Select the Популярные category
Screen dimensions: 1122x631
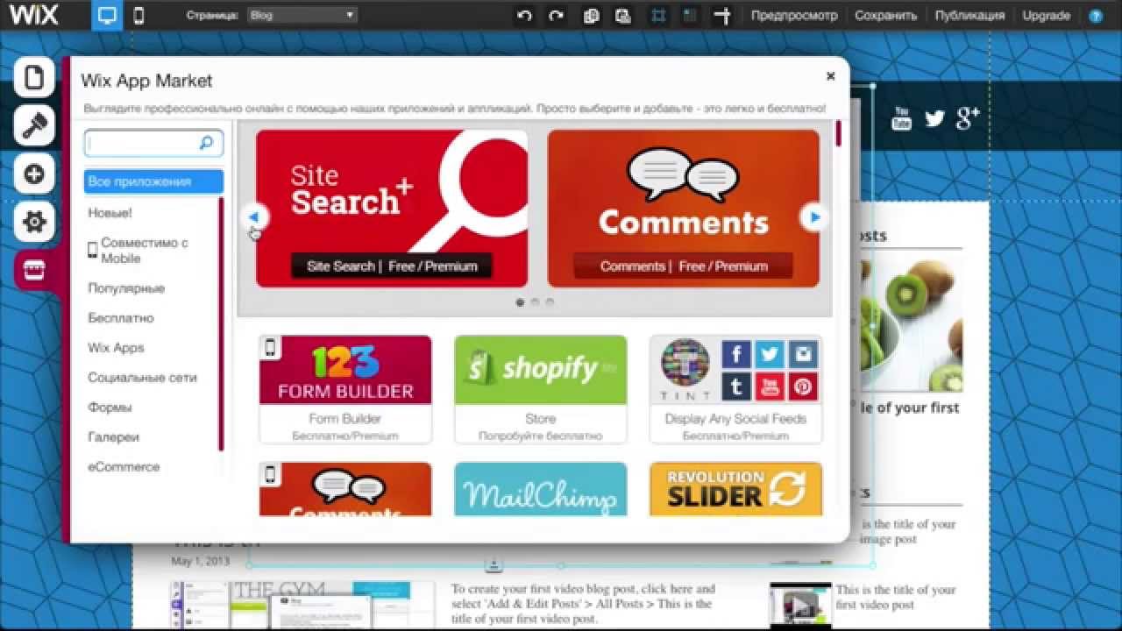coord(126,288)
